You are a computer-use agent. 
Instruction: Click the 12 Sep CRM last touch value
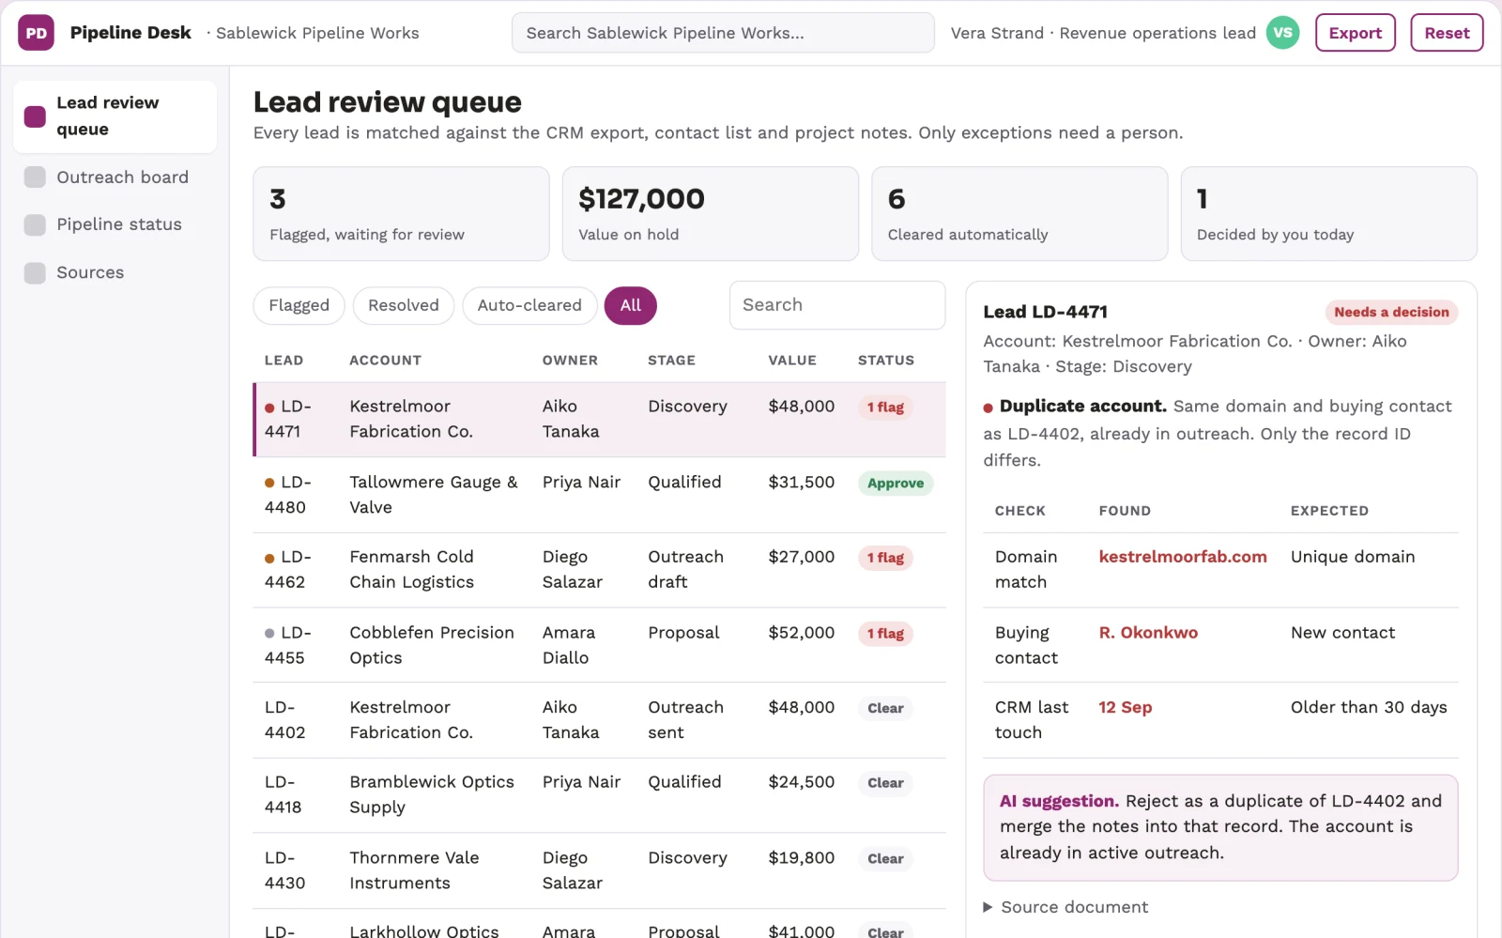click(x=1125, y=707)
